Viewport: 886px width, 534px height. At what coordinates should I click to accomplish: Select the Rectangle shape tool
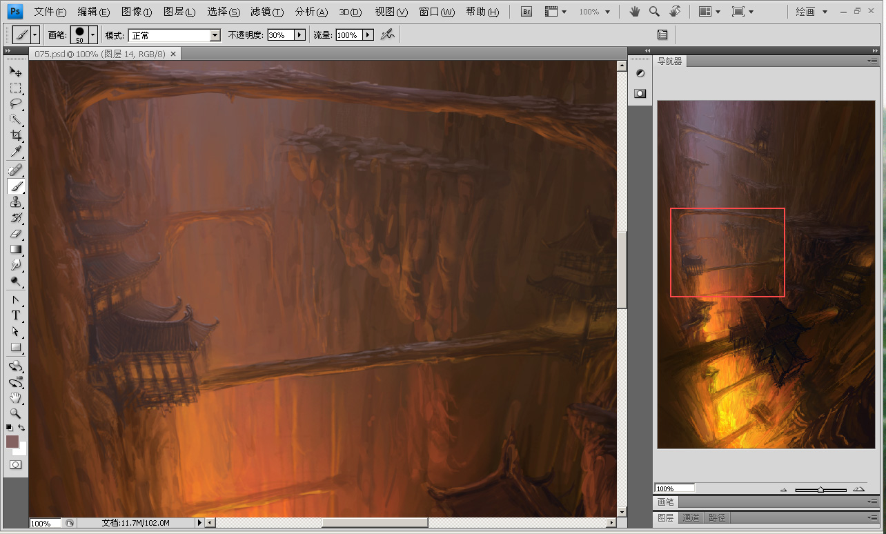(15, 347)
